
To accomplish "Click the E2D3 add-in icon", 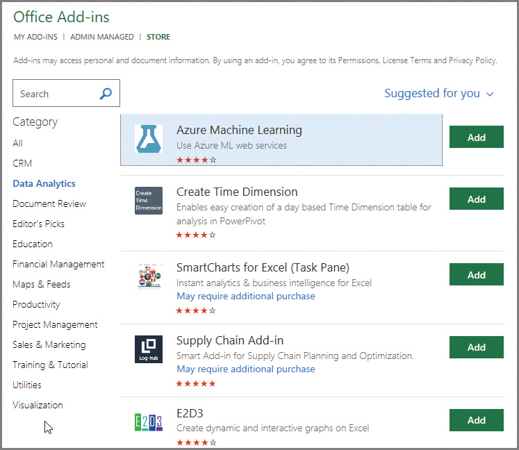I will coord(148,422).
